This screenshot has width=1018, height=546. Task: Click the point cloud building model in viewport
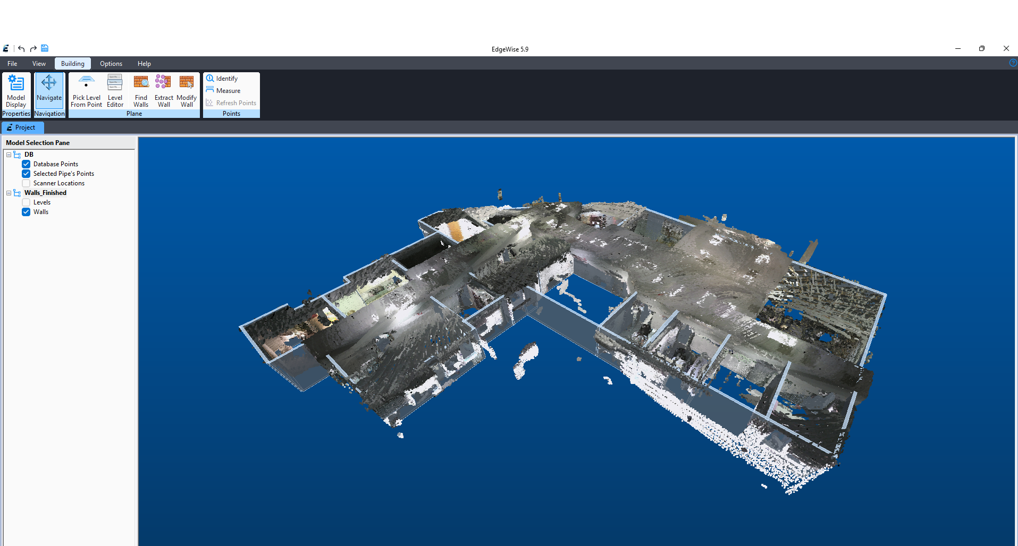coord(563,340)
